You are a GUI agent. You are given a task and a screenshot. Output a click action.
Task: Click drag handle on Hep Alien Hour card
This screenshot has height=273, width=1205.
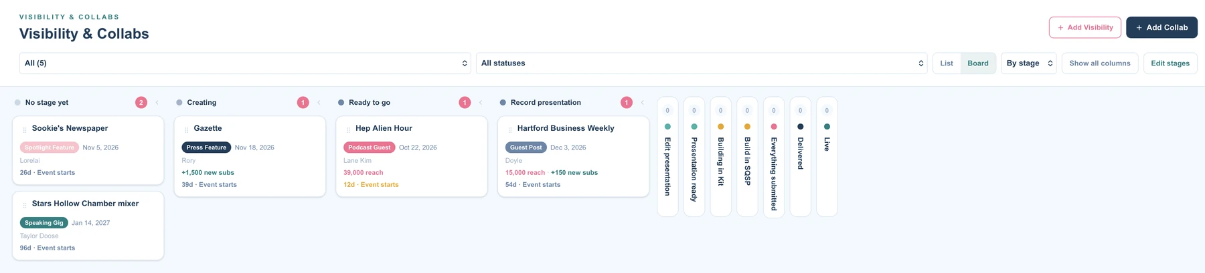click(x=348, y=129)
